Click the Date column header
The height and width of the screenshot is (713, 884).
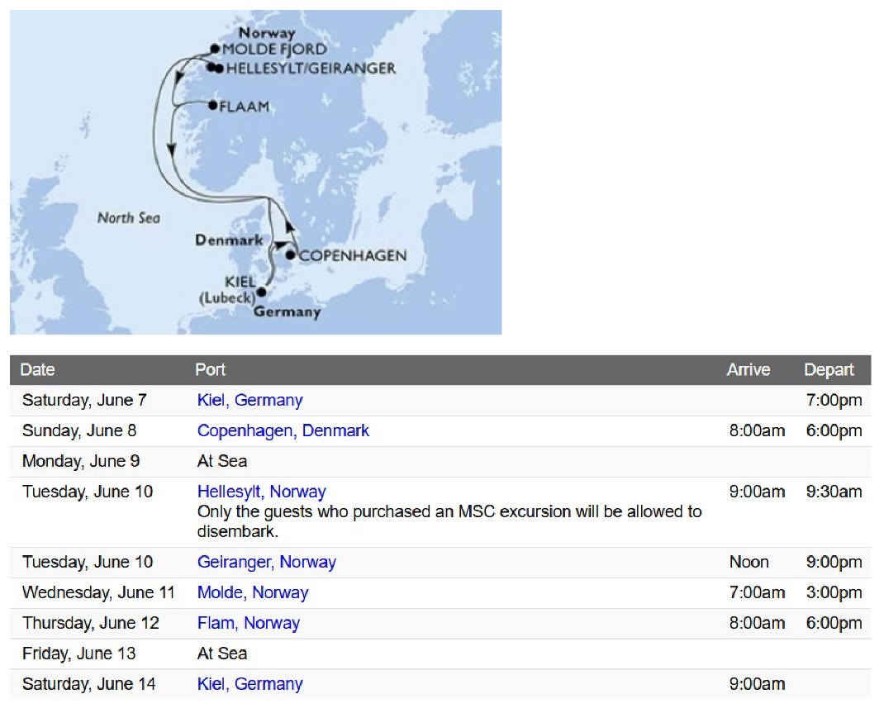click(x=37, y=369)
